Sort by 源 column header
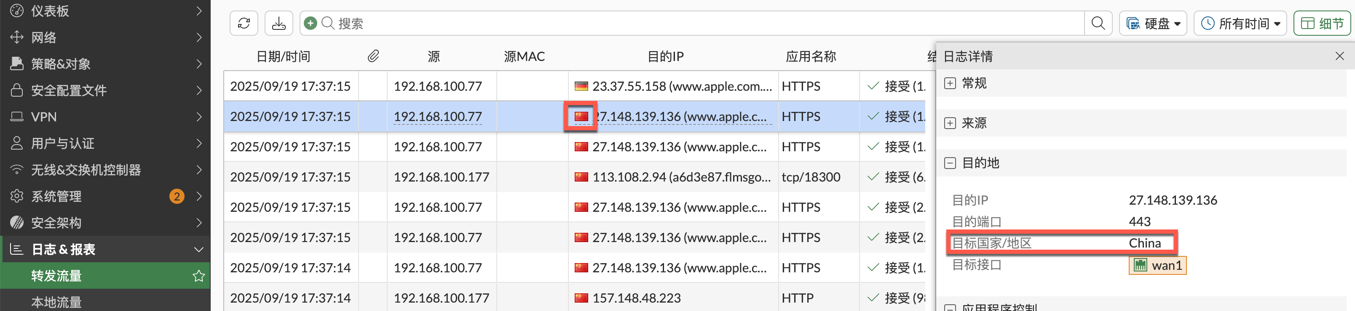Image resolution: width=1355 pixels, height=311 pixels. click(x=434, y=56)
